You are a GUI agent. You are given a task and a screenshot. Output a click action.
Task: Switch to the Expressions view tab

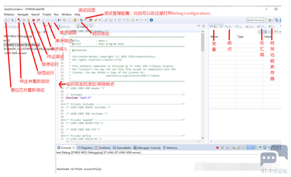pos(239,27)
